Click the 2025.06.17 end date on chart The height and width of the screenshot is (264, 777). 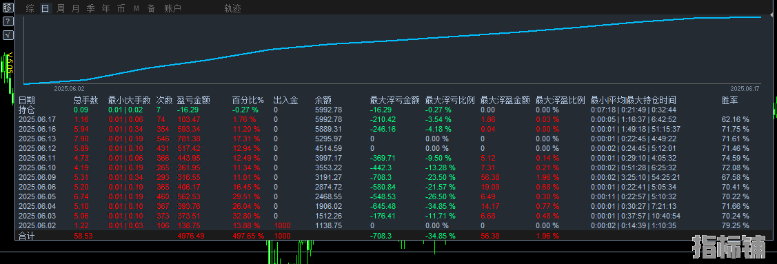tap(745, 89)
